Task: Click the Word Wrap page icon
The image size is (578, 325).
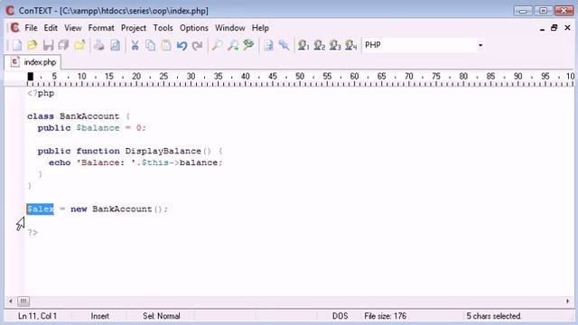Action: (x=268, y=45)
